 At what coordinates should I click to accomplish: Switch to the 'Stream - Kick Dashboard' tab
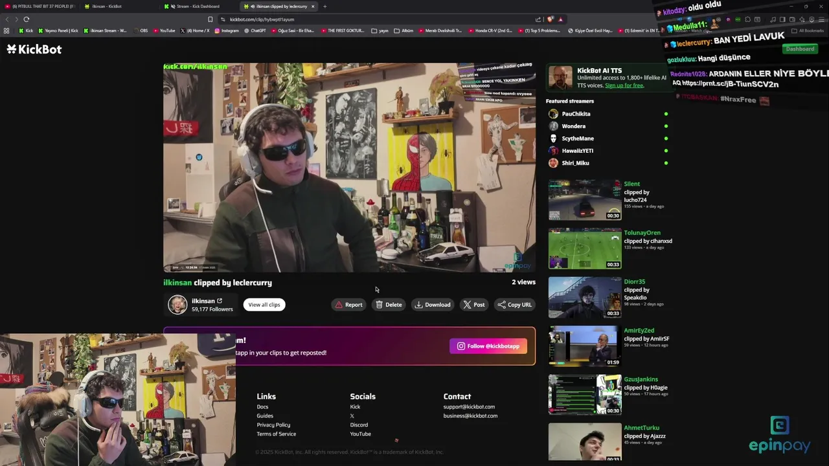[x=198, y=6]
